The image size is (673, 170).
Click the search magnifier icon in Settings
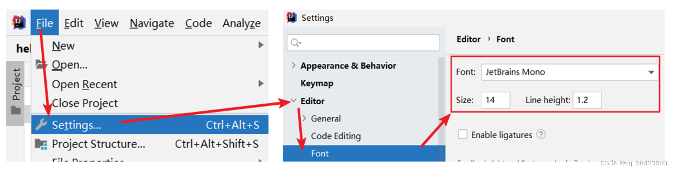click(x=296, y=43)
